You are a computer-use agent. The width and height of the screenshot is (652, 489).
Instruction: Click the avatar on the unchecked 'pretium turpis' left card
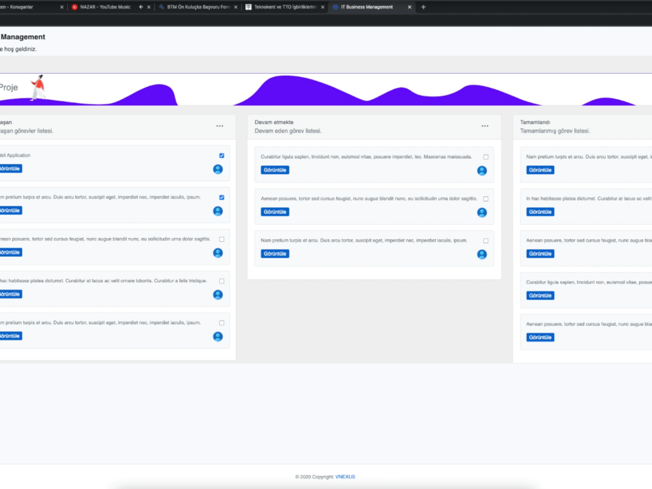[218, 336]
